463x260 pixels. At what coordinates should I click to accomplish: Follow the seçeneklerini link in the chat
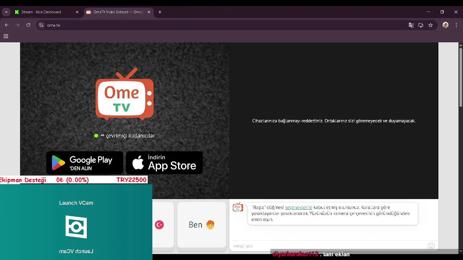[298, 208]
